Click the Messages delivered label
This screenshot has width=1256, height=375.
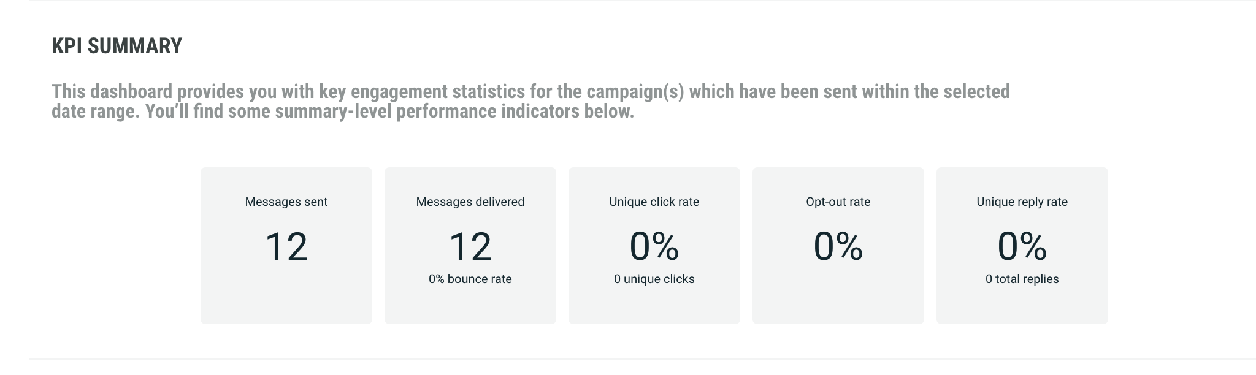coord(470,202)
